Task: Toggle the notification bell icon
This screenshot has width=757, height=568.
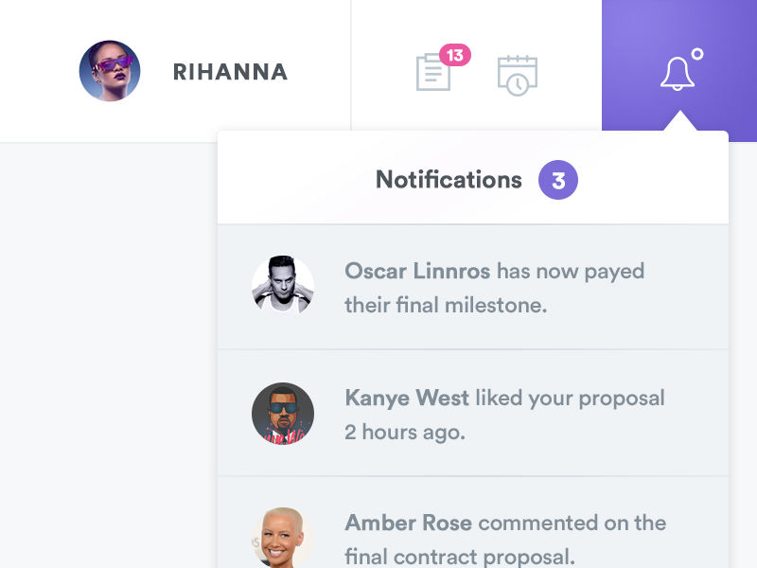Action: pyautogui.click(x=677, y=74)
